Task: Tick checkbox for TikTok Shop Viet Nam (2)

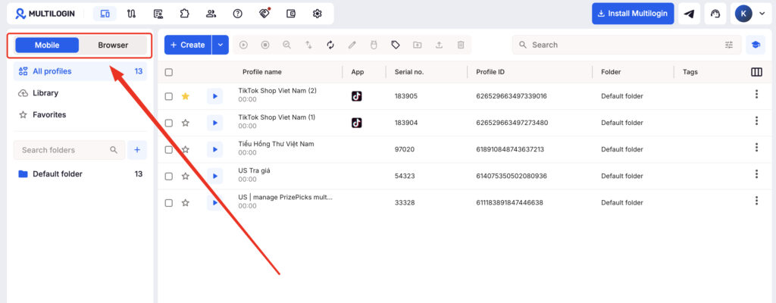Action: pos(169,96)
